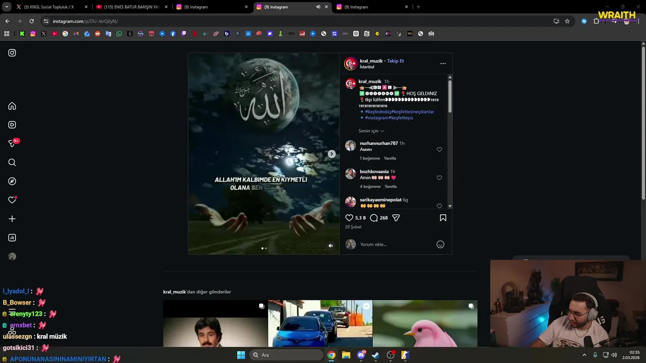Image resolution: width=646 pixels, height=363 pixels.
Task: Open Instagram search panel
Action: tap(12, 162)
